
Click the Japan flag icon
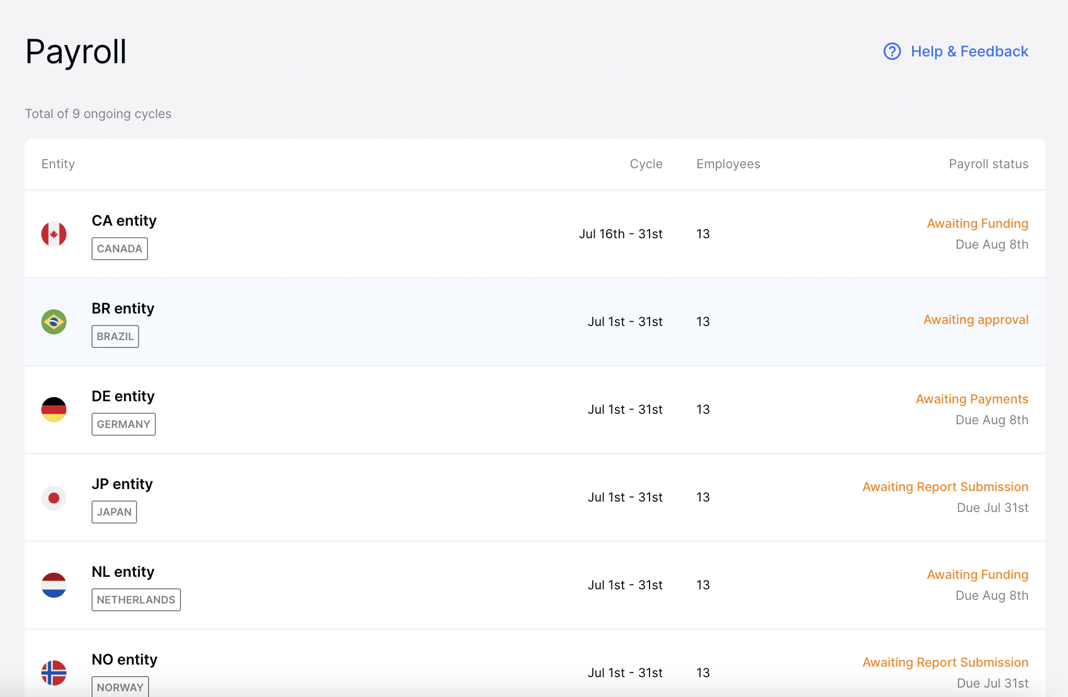tap(54, 497)
